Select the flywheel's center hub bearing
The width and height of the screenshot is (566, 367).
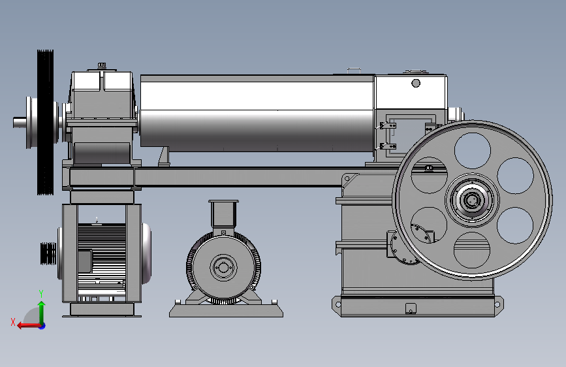(472, 200)
